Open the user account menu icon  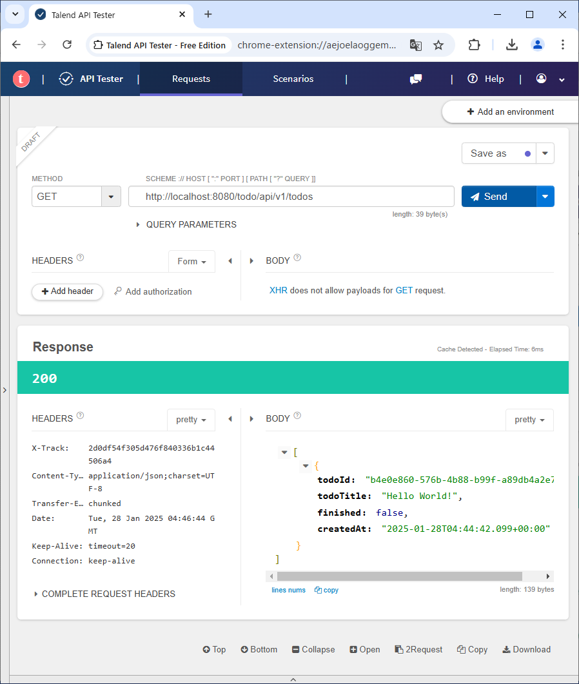(x=541, y=79)
